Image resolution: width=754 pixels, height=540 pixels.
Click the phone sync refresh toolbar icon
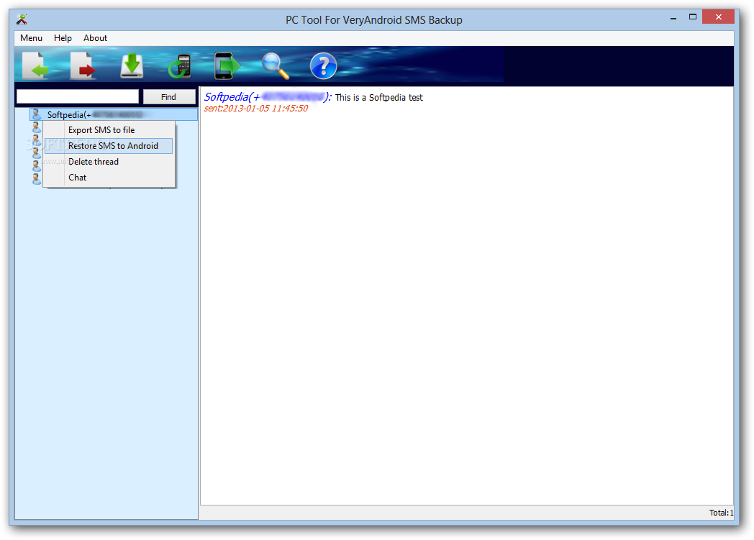179,66
